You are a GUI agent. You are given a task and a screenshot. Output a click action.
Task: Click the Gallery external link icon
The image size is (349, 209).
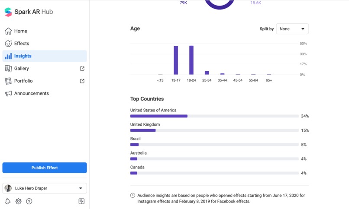click(82, 69)
